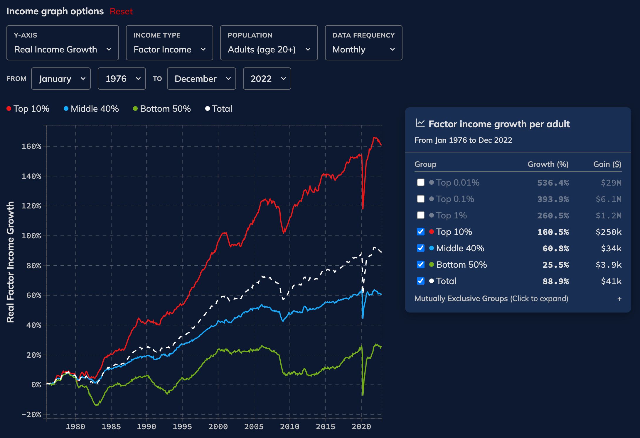Image resolution: width=640 pixels, height=438 pixels.
Task: Click the plus icon to expand groups
Action: pos(619,299)
